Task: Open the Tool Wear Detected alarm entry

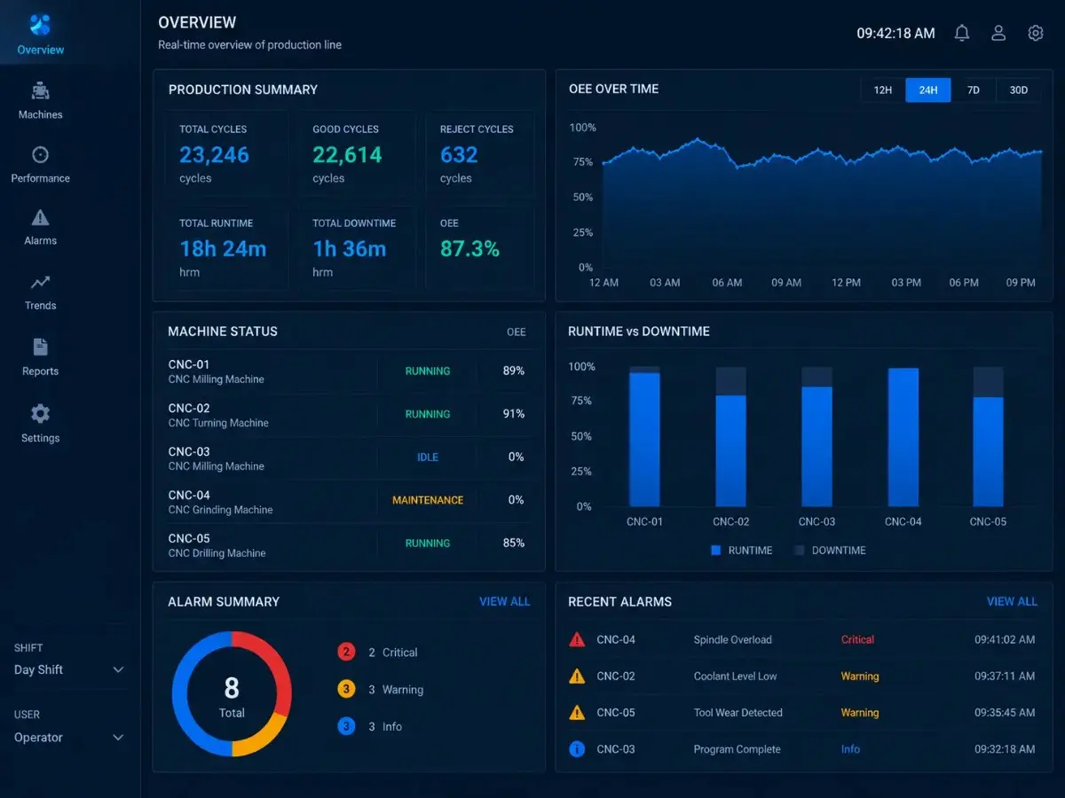Action: pyautogui.click(x=802, y=712)
